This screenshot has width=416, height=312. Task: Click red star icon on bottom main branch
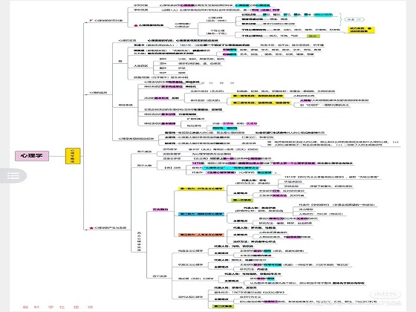pos(91,228)
